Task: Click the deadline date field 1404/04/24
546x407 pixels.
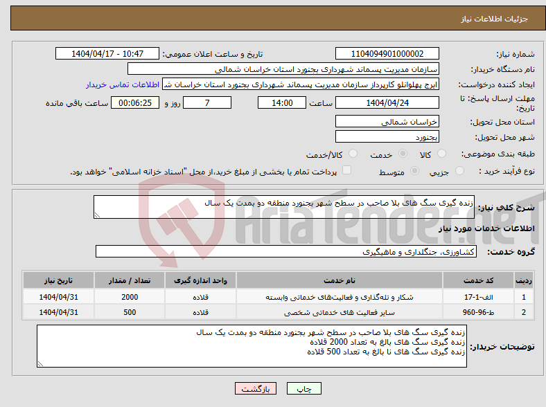Action: [x=387, y=102]
